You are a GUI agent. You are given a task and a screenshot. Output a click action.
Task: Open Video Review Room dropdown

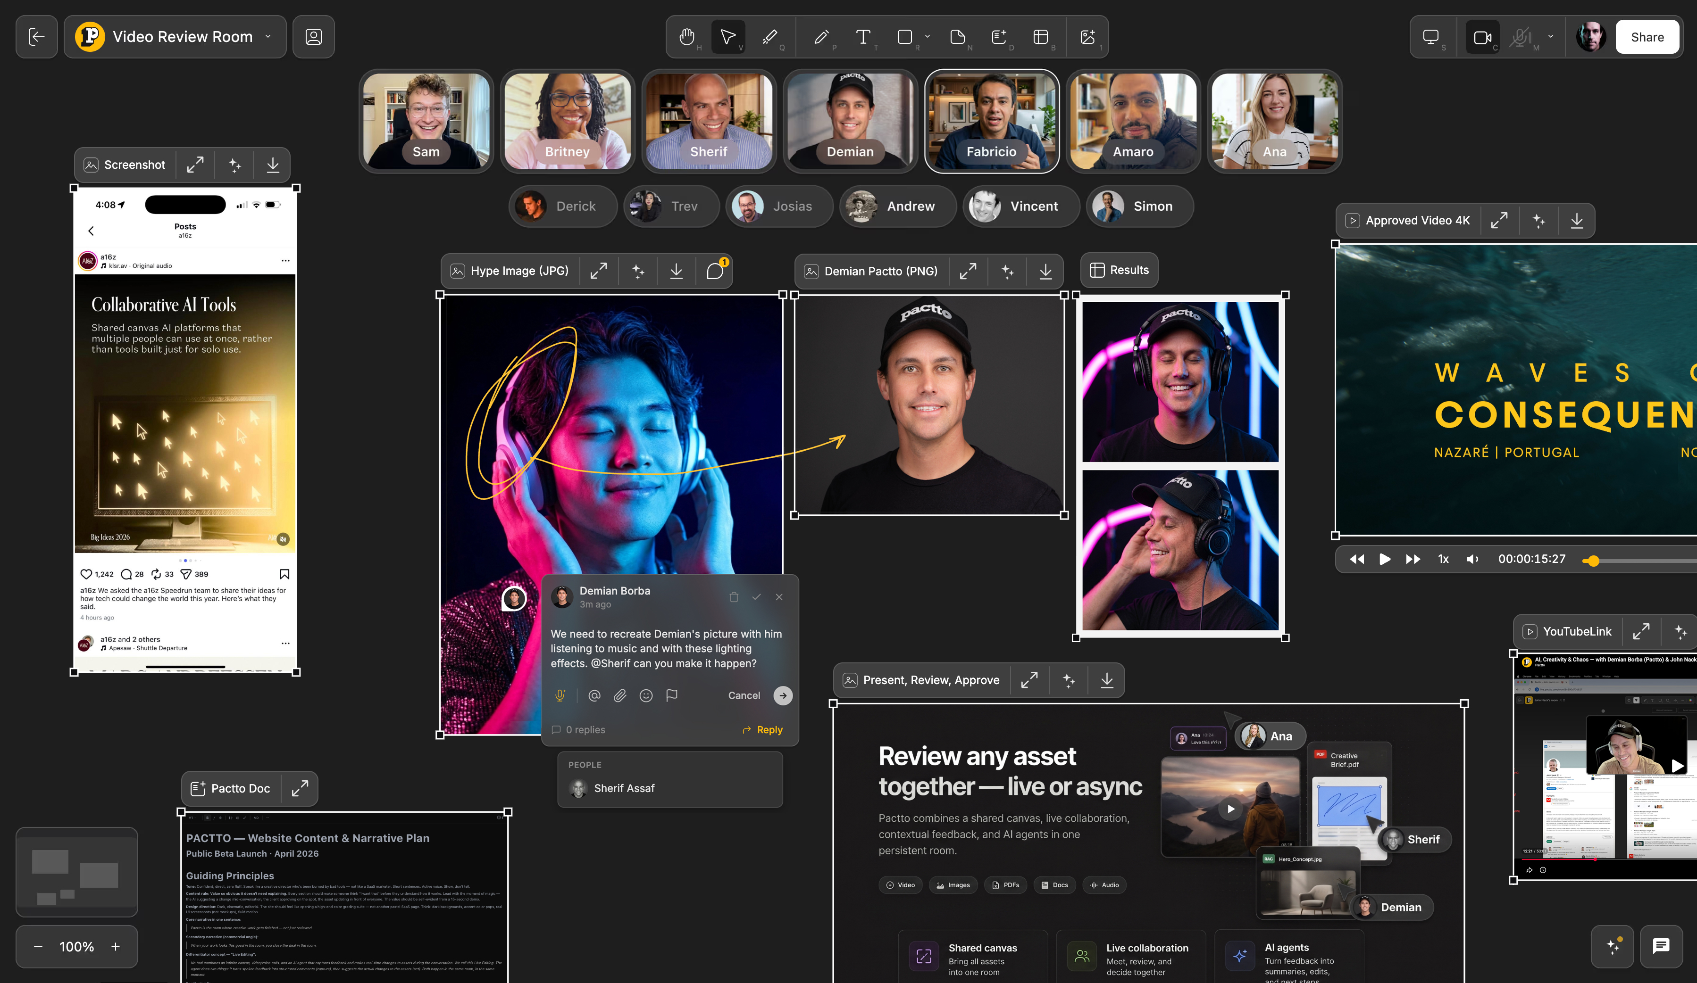pos(268,36)
